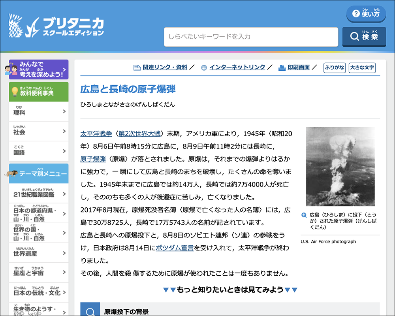
Task: Follow the 関連リンク・資料 link
Action: 165,67
